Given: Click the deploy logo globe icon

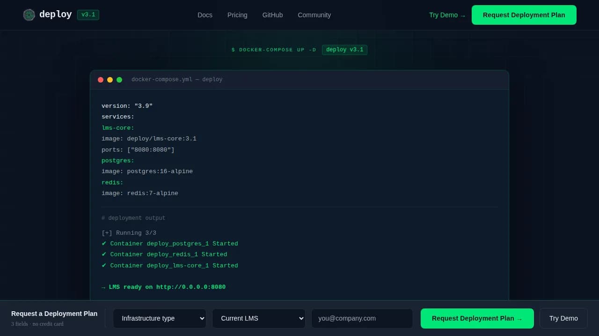Looking at the screenshot, I should (29, 14).
